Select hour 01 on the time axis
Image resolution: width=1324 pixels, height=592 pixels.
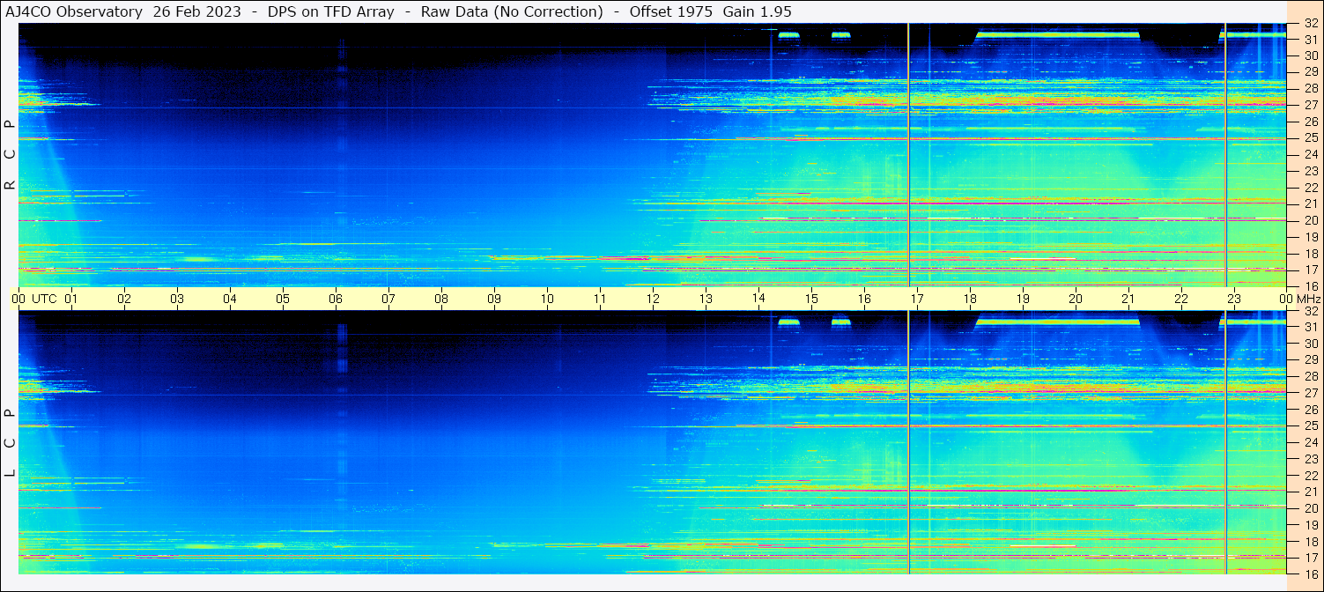pyautogui.click(x=71, y=299)
